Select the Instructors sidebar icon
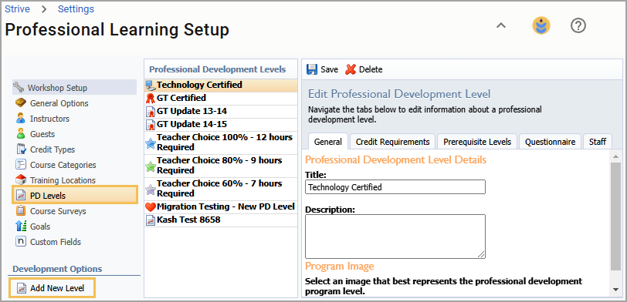This screenshot has height=302, width=627. (x=21, y=119)
